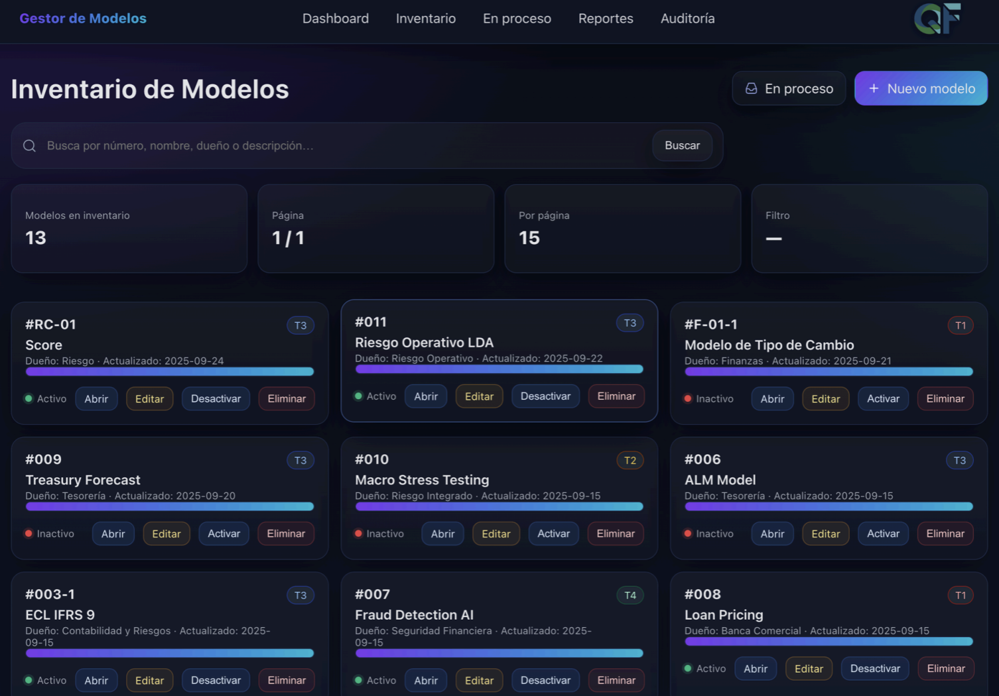Go to the Auditoría section

coord(687,19)
